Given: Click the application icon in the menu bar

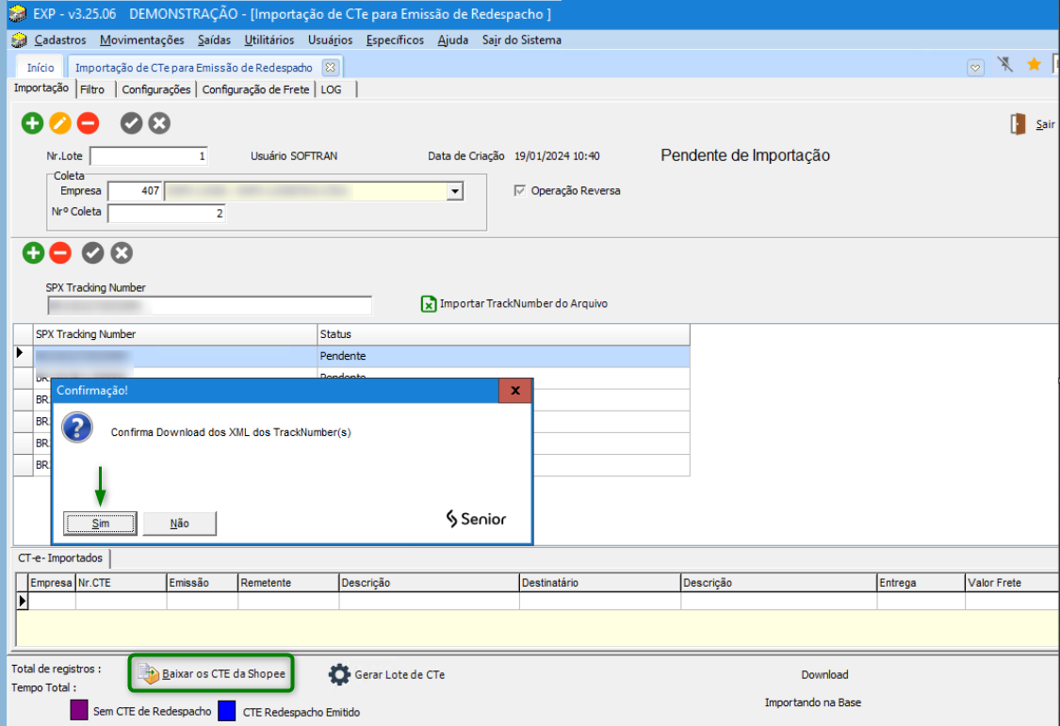Looking at the screenshot, I should pyautogui.click(x=19, y=40).
